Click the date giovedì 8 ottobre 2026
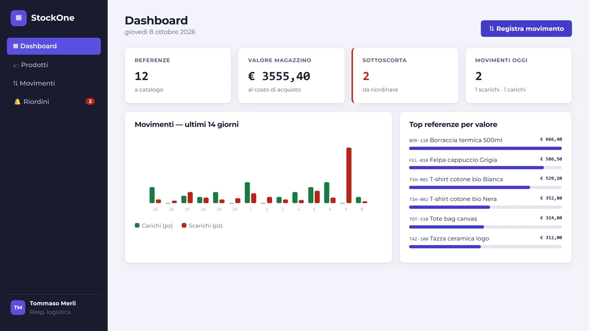This screenshot has height=331, width=589. pyautogui.click(x=160, y=32)
